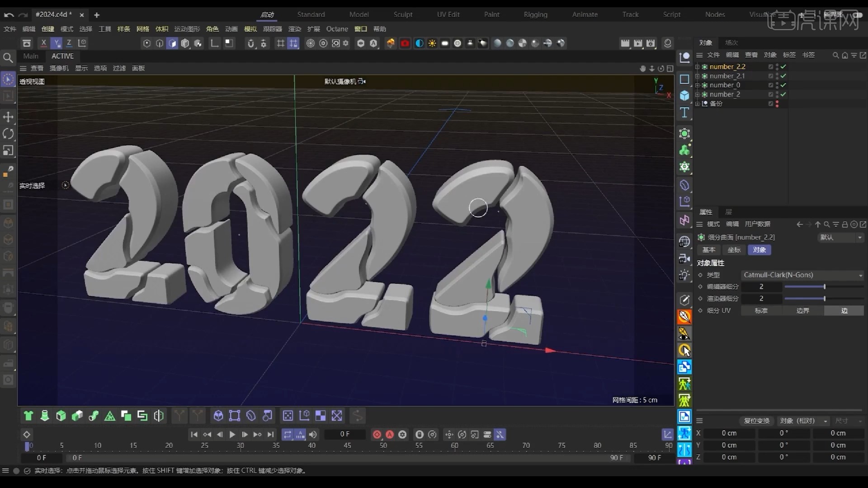Viewport: 868px width, 488px height.
Task: Click the coordinate system icon beside Z
Action: click(82, 43)
